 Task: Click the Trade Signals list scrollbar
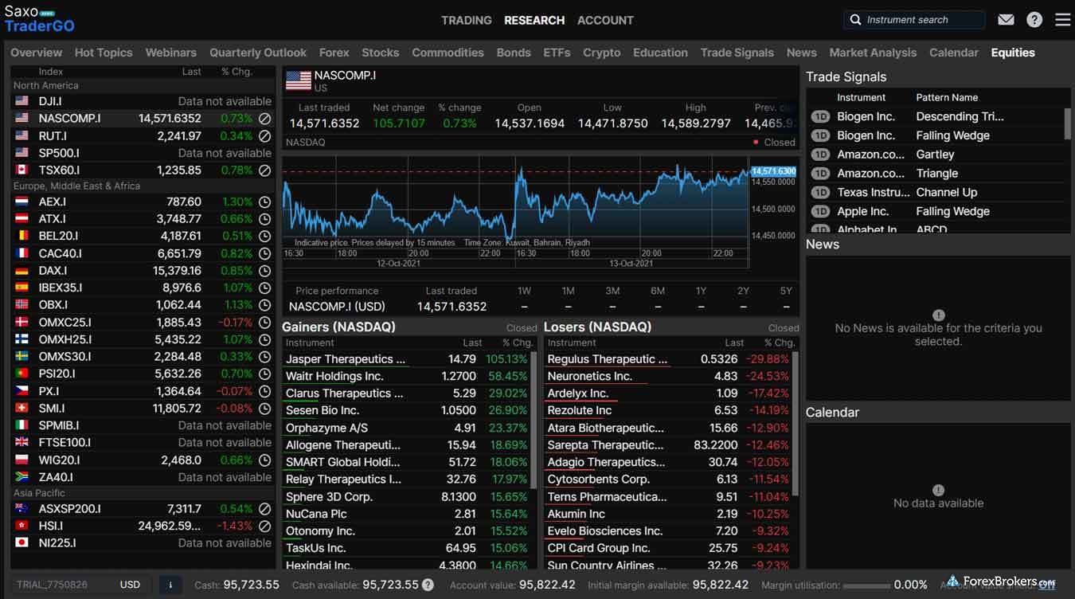[x=1067, y=123]
